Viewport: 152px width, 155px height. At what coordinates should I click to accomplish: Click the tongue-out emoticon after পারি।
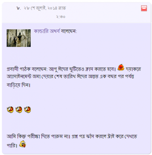(22, 144)
